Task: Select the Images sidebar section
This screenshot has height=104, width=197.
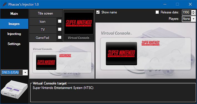Action: point(14,24)
